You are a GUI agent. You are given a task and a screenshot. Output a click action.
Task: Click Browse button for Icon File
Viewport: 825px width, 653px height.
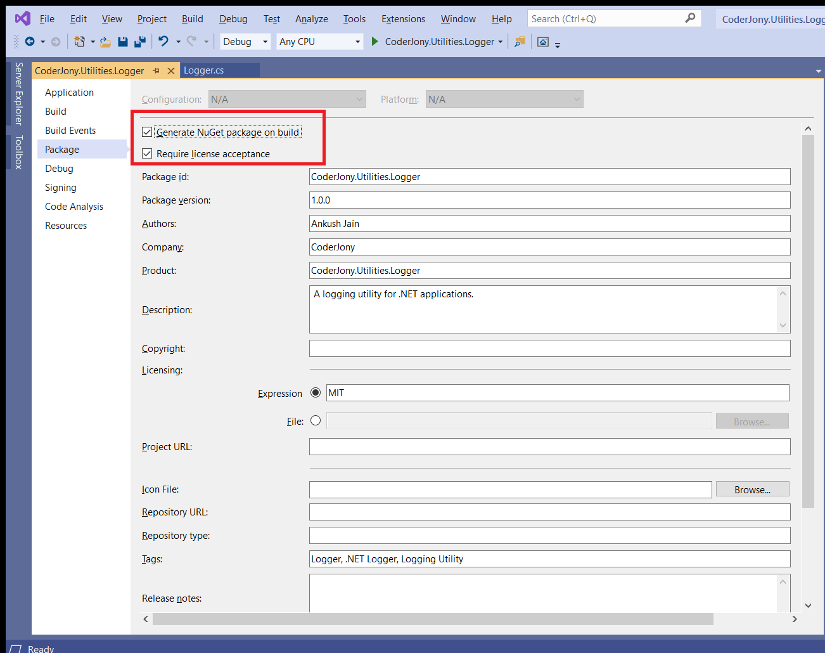tap(752, 489)
